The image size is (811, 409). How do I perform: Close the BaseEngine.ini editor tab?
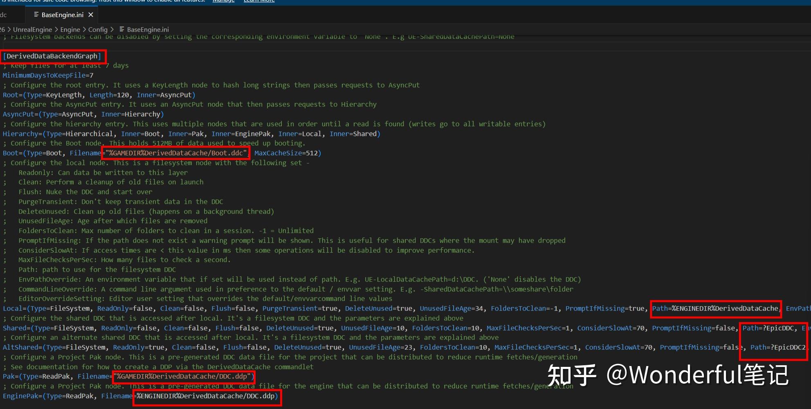tap(91, 15)
